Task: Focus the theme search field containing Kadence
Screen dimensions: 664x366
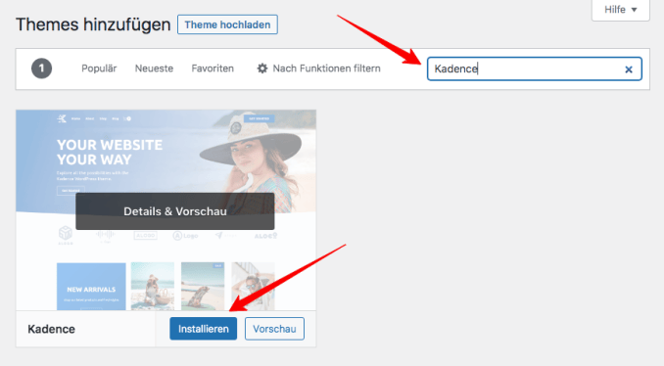Action: [x=535, y=69]
